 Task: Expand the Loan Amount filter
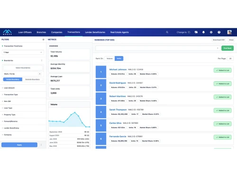[x=9, y=88]
